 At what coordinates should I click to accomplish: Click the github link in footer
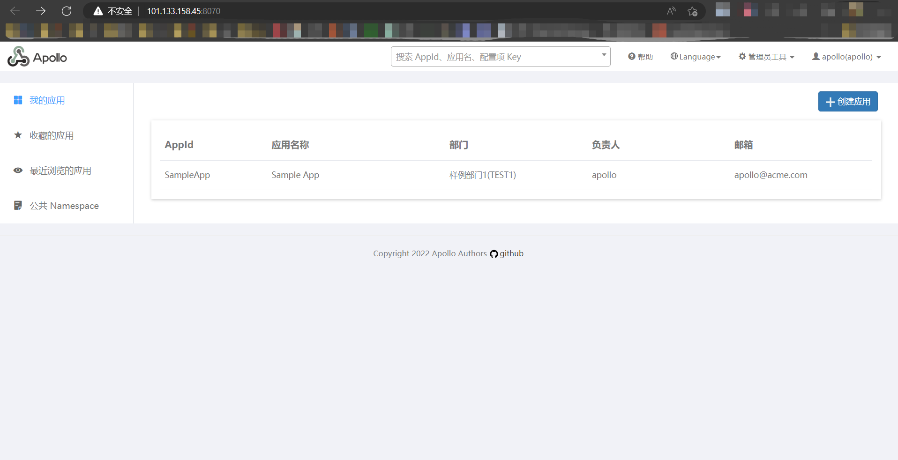511,253
